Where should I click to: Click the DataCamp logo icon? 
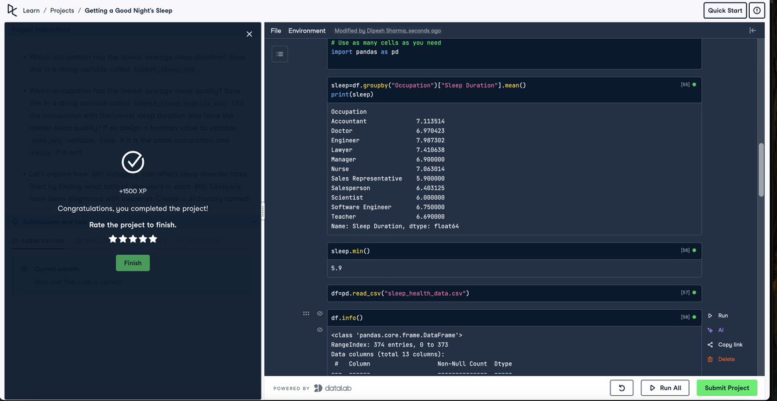(12, 10)
